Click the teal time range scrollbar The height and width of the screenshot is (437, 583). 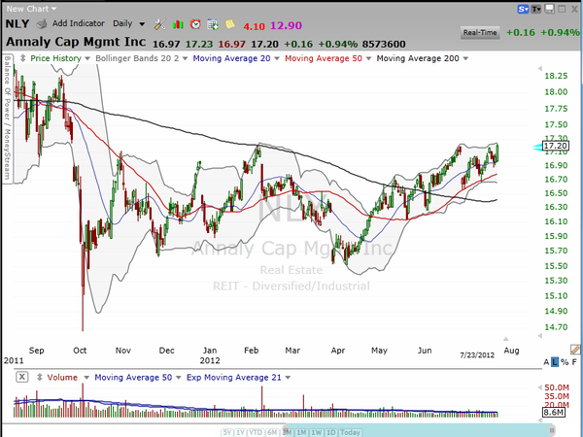420,430
